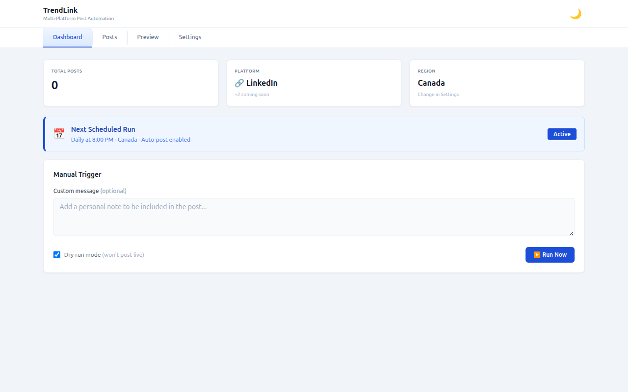This screenshot has height=392, width=628.
Task: Click the LinkedIn platform name
Action: click(x=262, y=83)
